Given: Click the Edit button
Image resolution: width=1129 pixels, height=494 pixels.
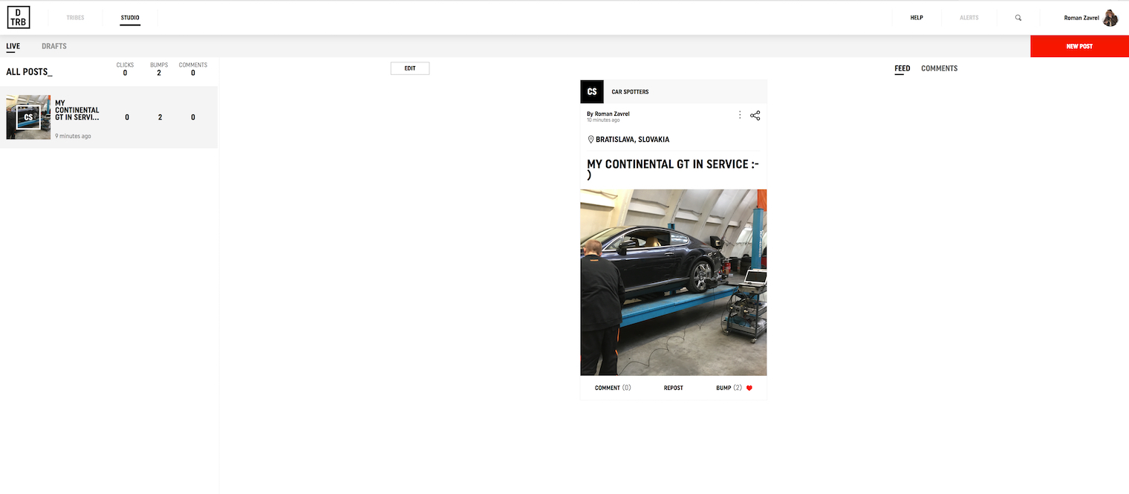Looking at the screenshot, I should coord(410,68).
